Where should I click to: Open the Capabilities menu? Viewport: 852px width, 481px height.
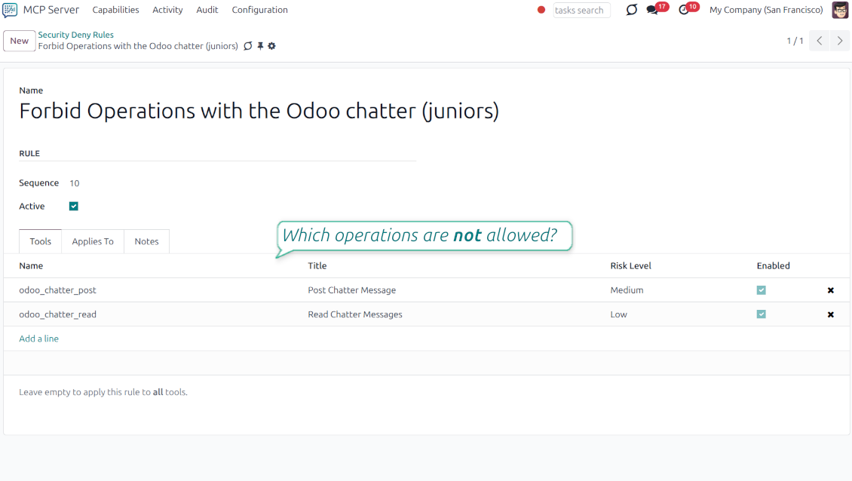(115, 10)
